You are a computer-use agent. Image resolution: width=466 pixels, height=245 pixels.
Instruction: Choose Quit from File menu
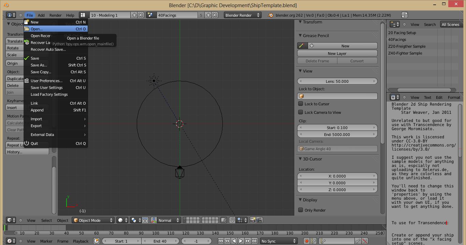point(56,143)
